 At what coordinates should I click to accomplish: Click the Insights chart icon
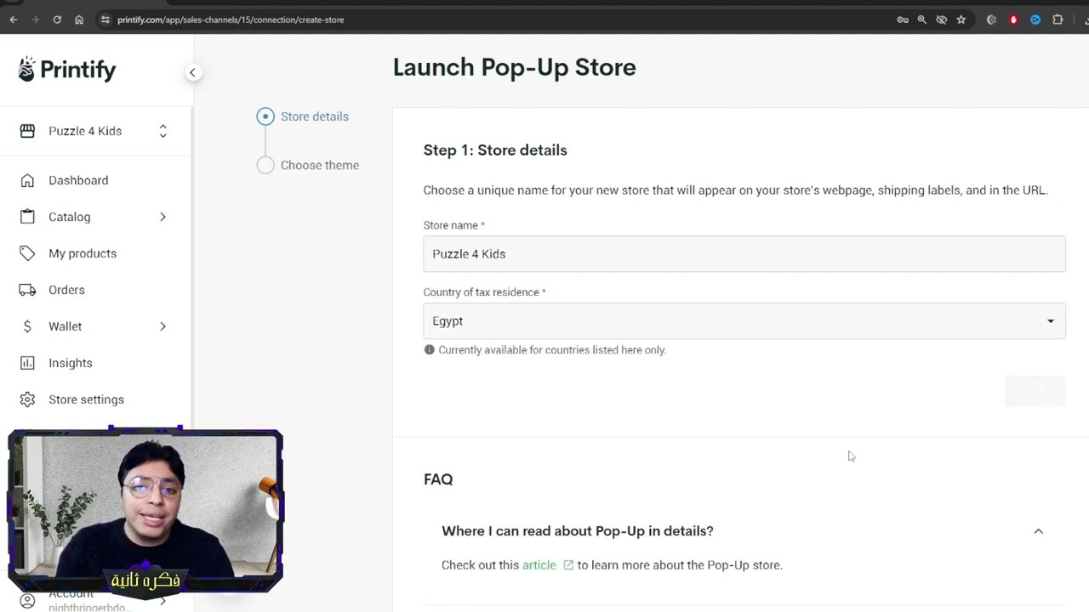click(27, 363)
